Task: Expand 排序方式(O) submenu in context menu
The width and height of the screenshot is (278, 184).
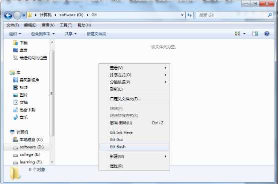Action: click(134, 75)
